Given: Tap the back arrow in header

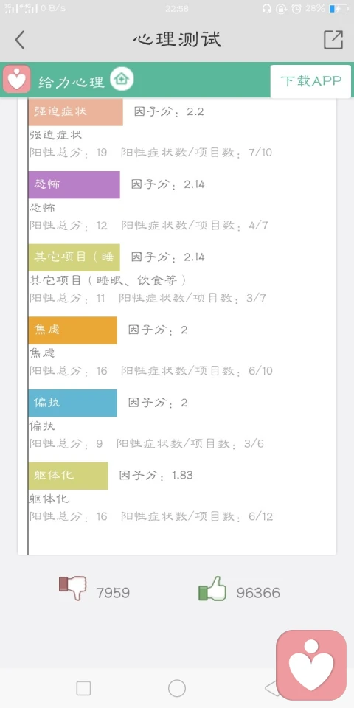Looking at the screenshot, I should point(19,40).
